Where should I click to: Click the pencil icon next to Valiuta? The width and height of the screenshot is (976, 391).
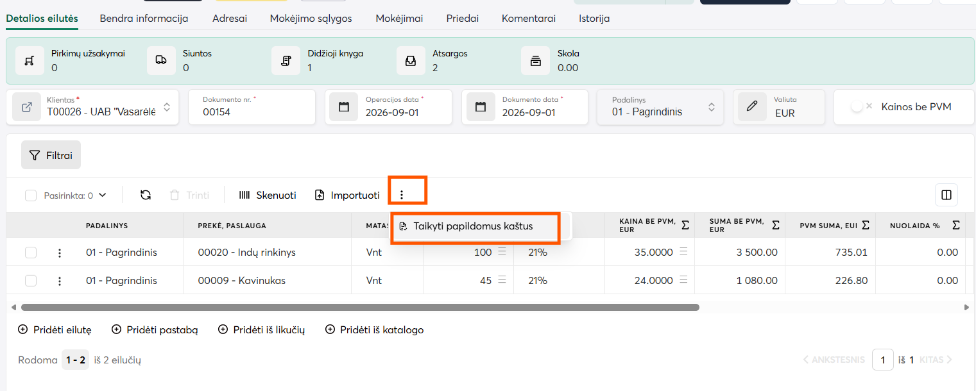[x=752, y=107]
